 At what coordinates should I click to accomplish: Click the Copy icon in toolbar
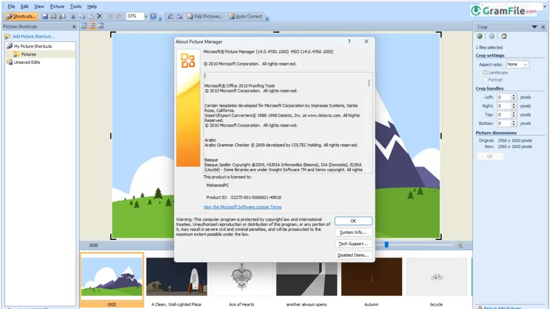pyautogui.click(x=82, y=16)
